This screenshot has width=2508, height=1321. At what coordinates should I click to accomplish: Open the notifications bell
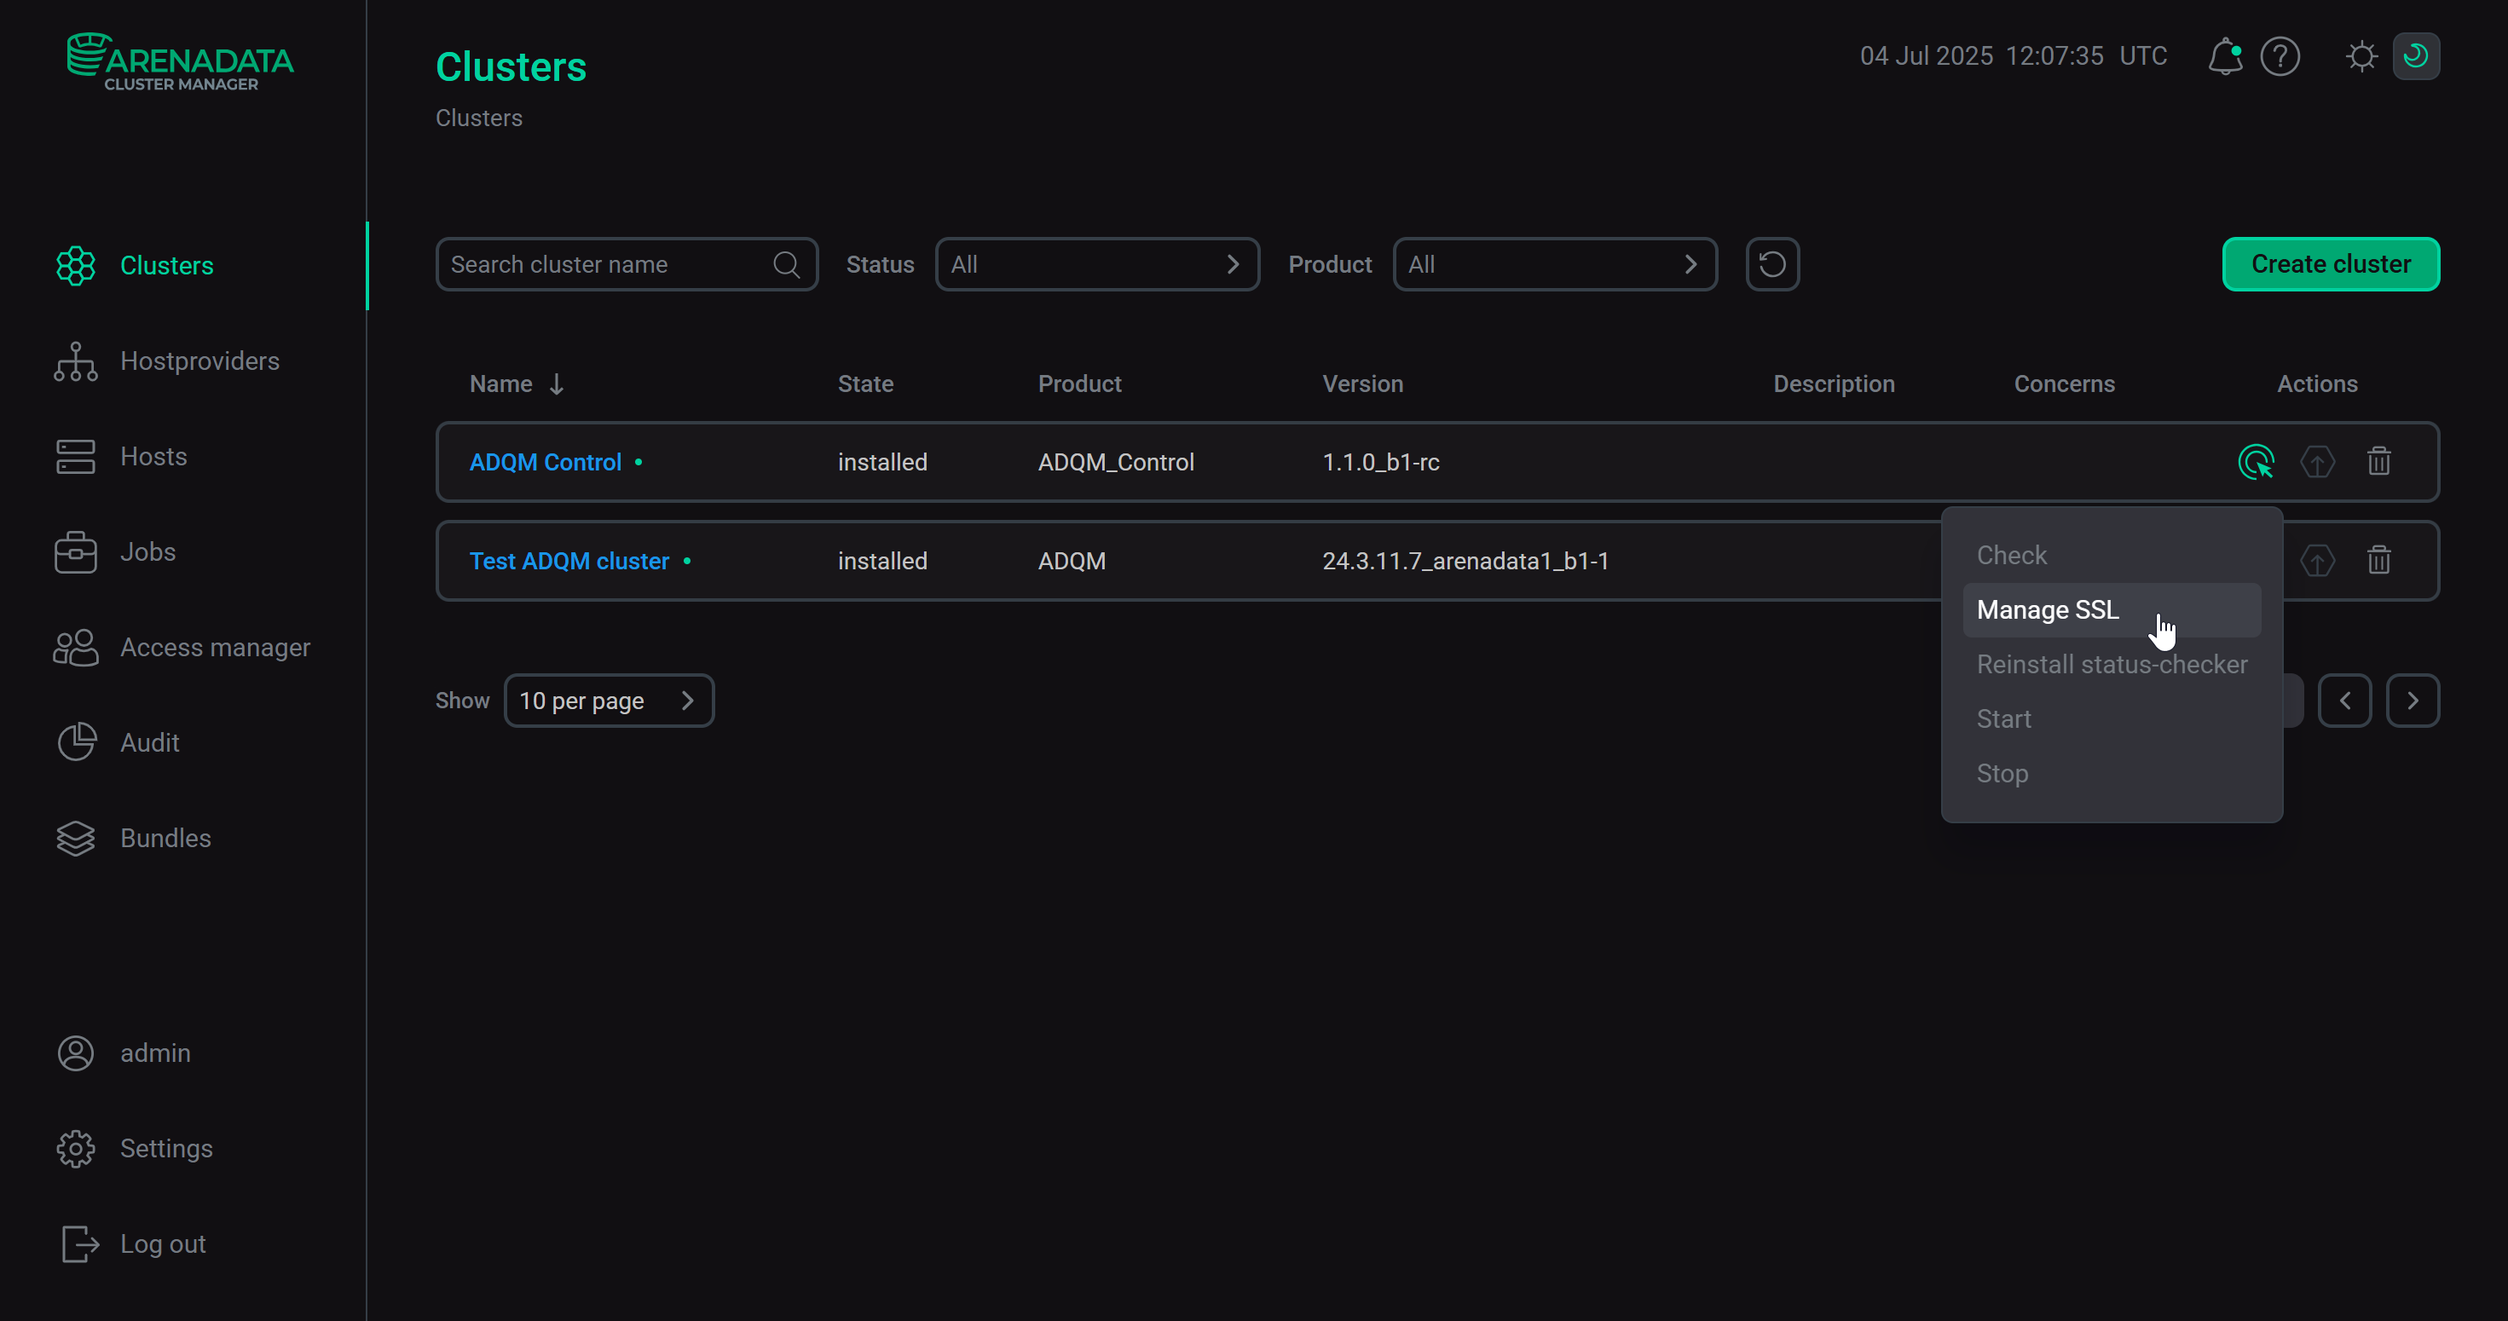pyautogui.click(x=2226, y=55)
